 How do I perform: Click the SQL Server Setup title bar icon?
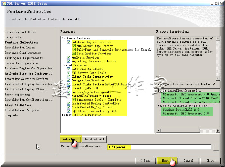(x=4, y=3)
